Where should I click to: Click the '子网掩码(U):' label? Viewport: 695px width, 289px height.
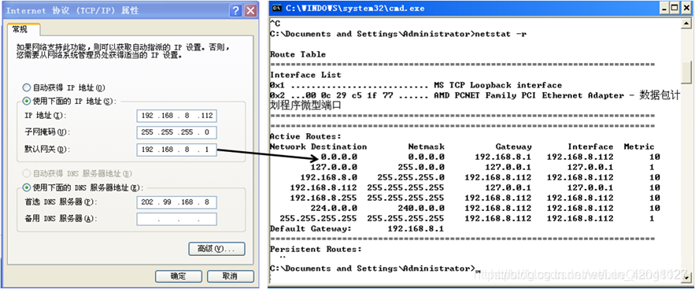(47, 132)
